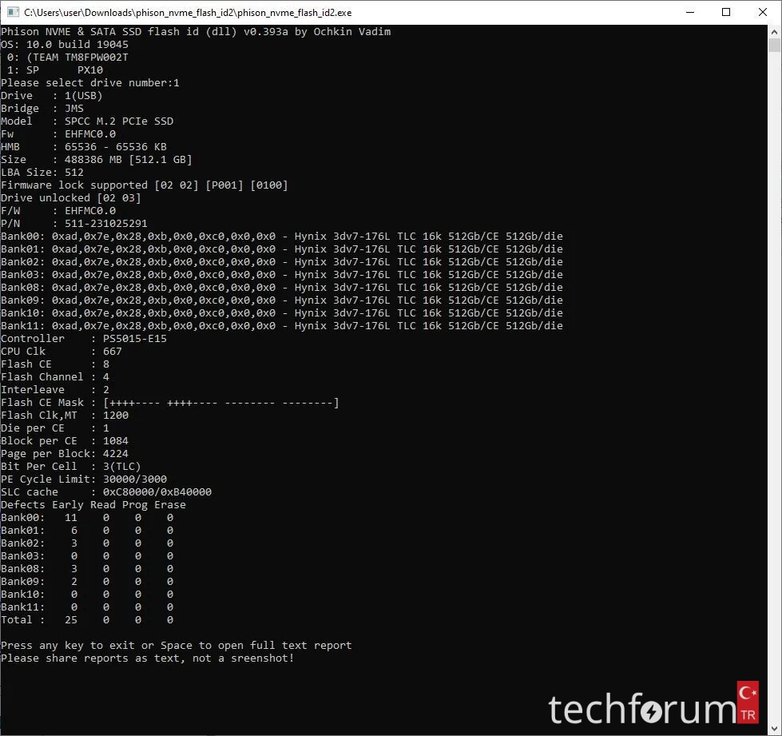Click the console app icon in title bar

[13, 13]
